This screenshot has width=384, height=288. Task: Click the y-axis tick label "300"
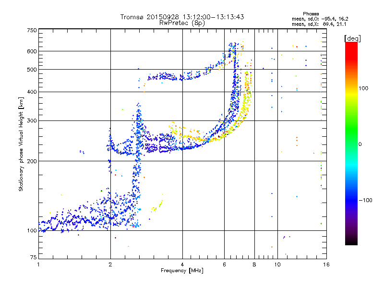(x=32, y=121)
